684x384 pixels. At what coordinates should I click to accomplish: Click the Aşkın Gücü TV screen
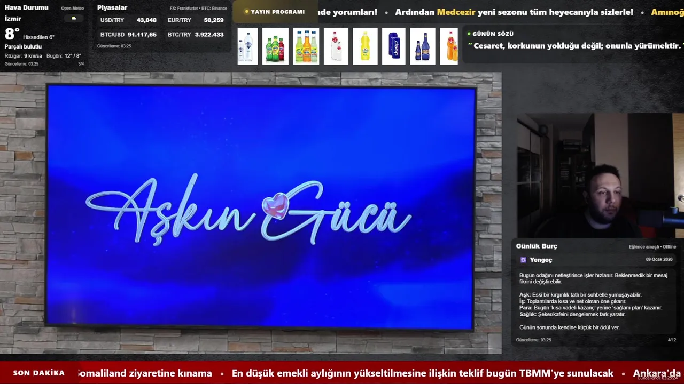tap(261, 207)
